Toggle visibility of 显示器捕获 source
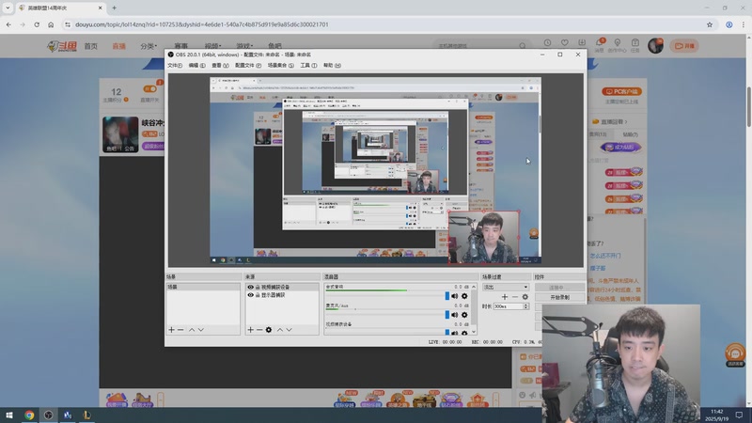The image size is (752, 423). (250, 295)
